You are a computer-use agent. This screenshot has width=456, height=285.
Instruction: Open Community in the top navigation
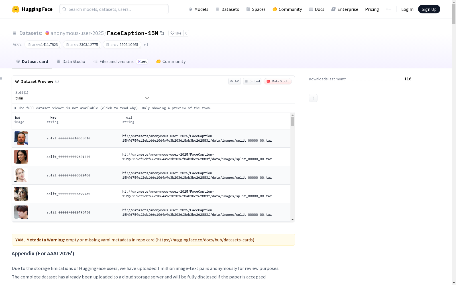point(287,9)
